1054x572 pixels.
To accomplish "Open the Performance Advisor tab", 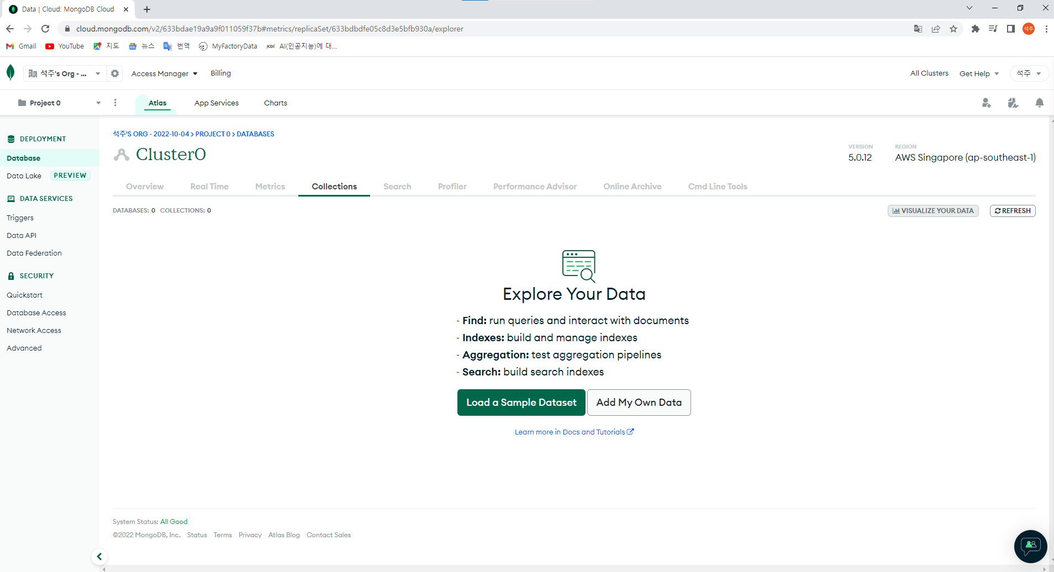I will (535, 187).
